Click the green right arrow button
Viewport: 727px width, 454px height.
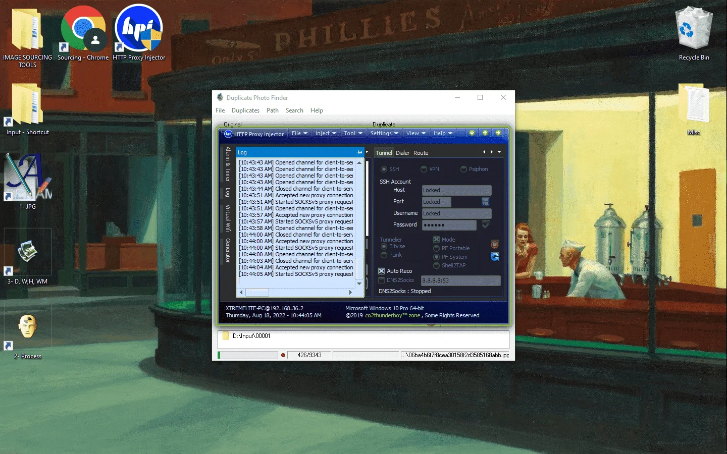click(498, 133)
